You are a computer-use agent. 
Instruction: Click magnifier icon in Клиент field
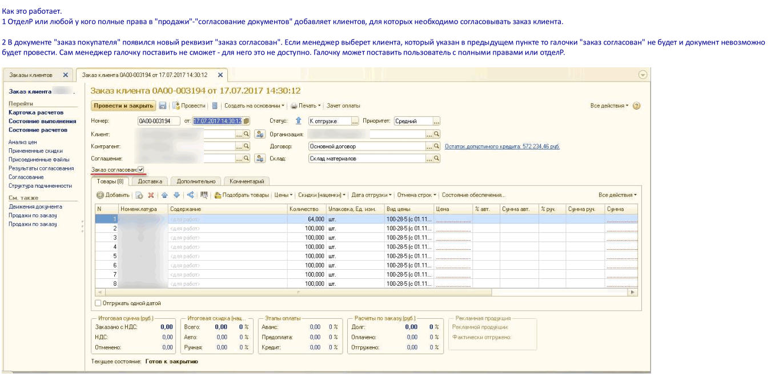click(x=247, y=134)
